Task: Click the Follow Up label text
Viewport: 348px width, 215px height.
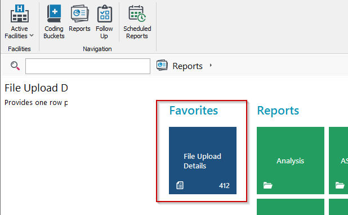Action: pos(104,33)
